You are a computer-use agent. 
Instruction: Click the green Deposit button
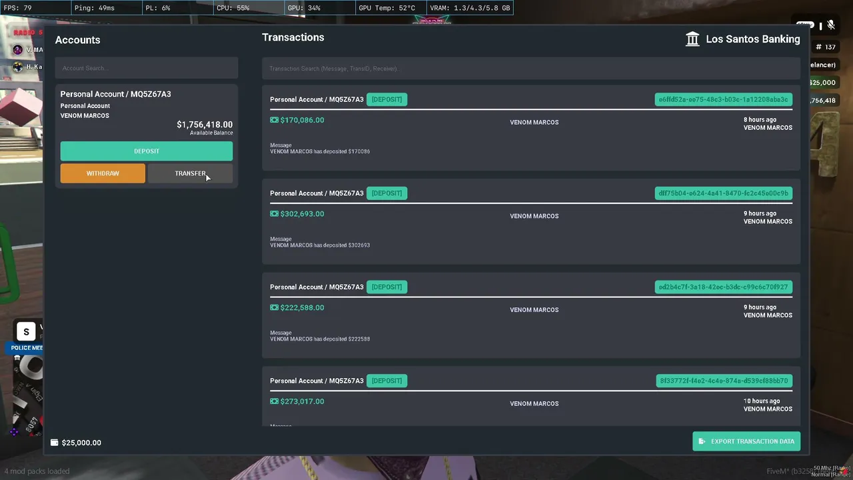tap(147, 151)
